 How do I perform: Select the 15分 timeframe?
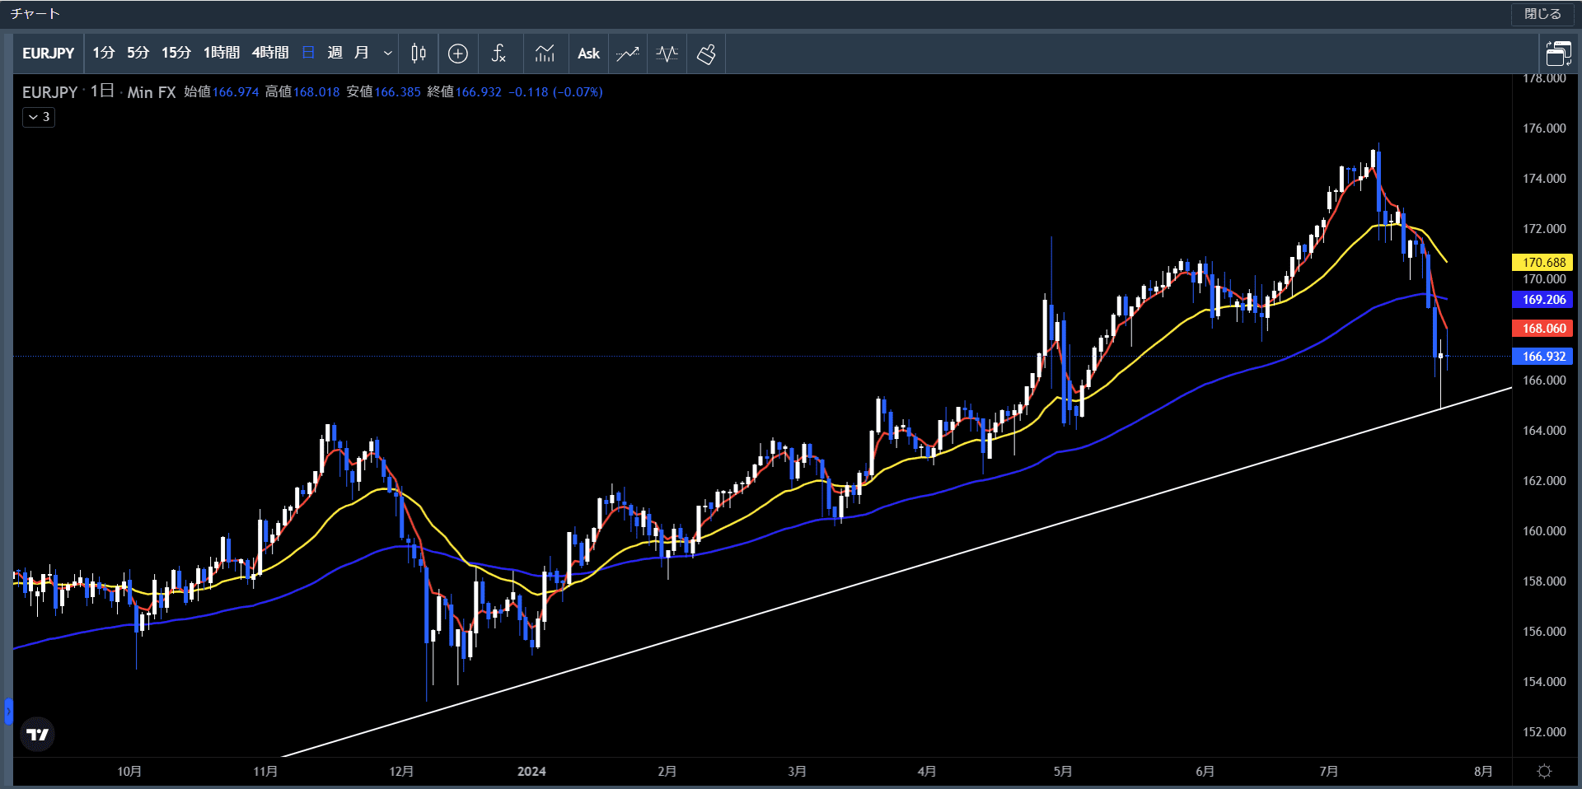[x=176, y=54]
